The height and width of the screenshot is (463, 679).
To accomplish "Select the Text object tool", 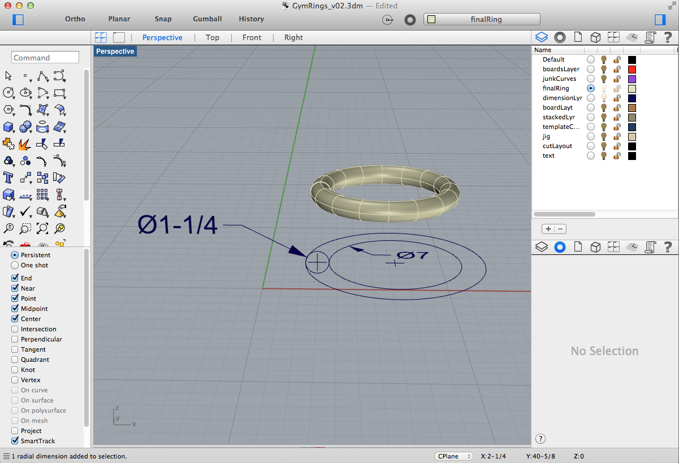I will coord(8,178).
